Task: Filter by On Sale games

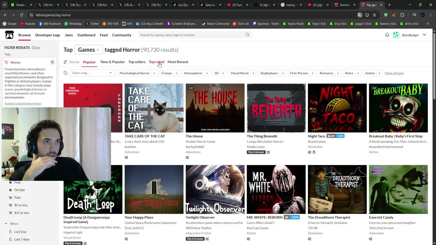Action: (x=19, y=190)
